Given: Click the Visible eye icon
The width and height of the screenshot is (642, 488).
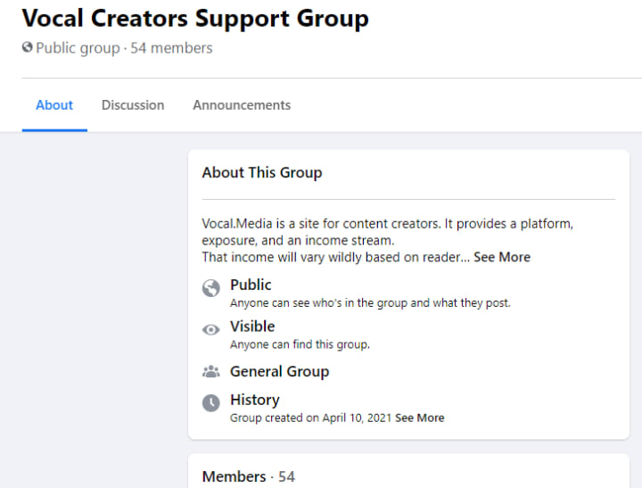Looking at the screenshot, I should [x=211, y=330].
